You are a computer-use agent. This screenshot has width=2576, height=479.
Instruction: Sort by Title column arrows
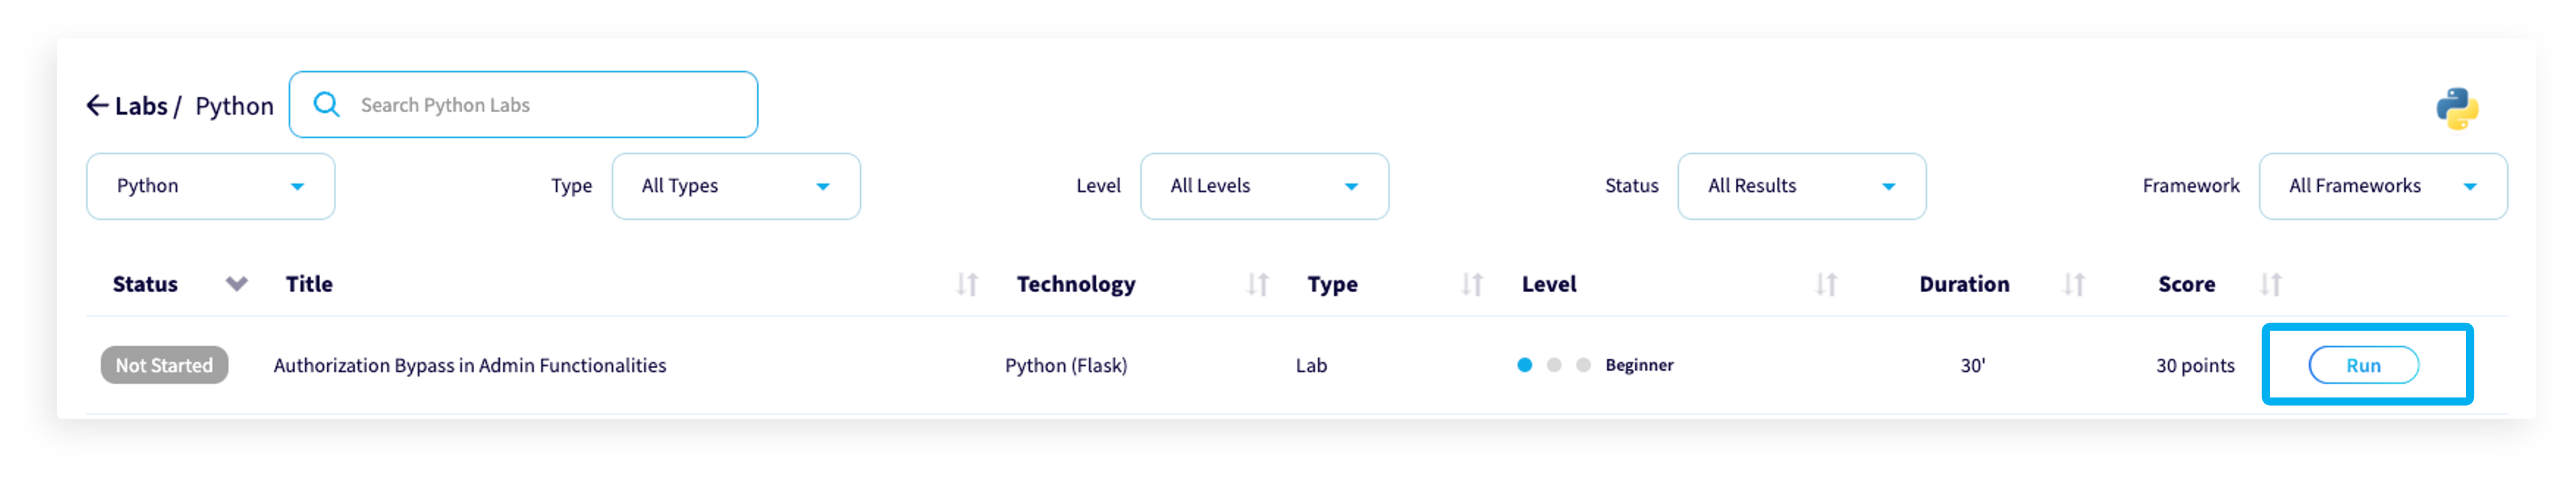pos(966,285)
